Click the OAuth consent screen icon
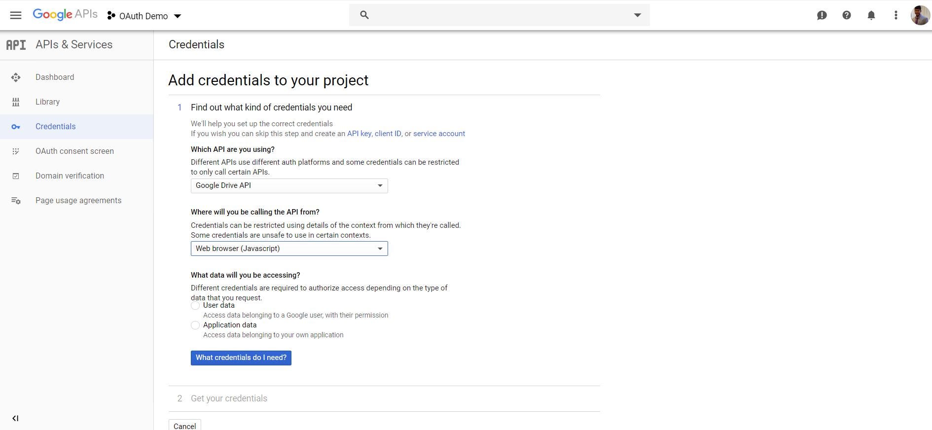This screenshot has width=932, height=430. pyautogui.click(x=16, y=151)
